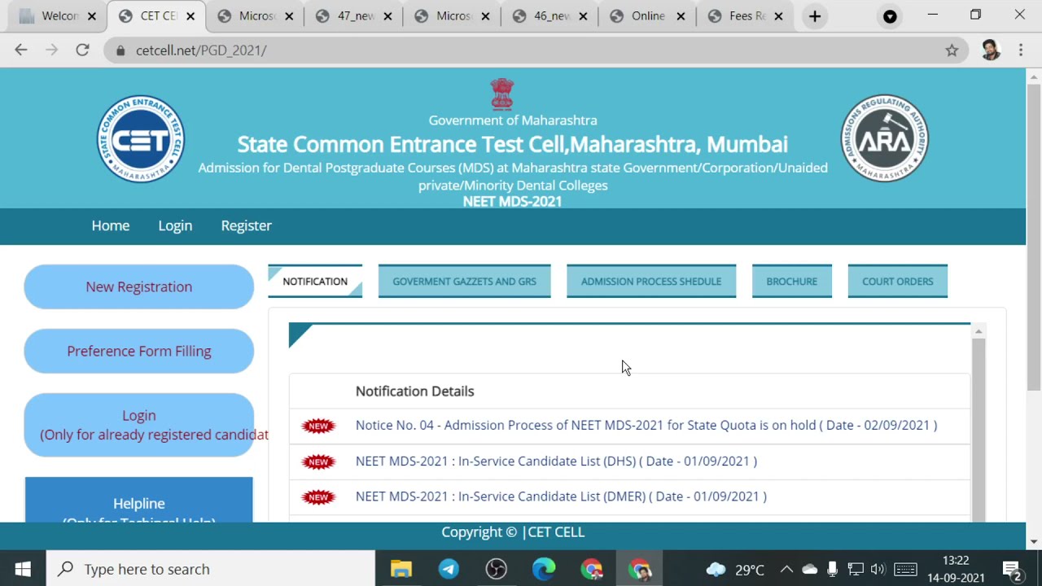The image size is (1042, 586).
Task: Open the Chrome three-dot menu
Action: tap(1021, 50)
